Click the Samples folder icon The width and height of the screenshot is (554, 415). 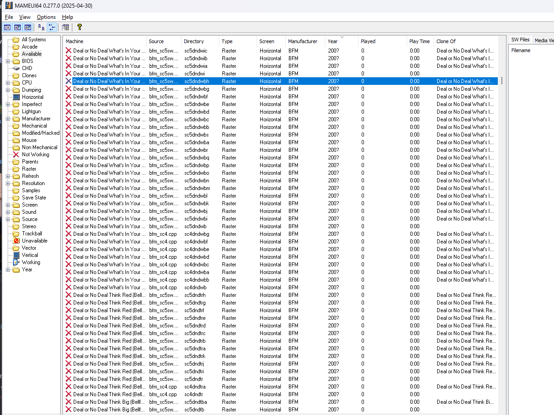16,190
